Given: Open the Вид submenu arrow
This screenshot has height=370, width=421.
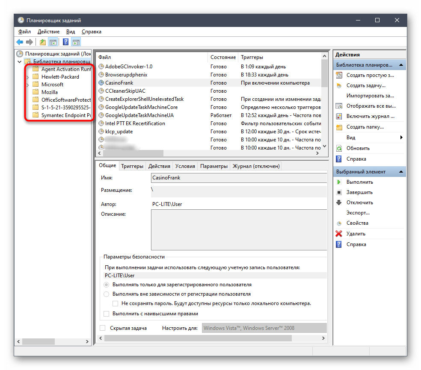Looking at the screenshot, I should [x=401, y=138].
